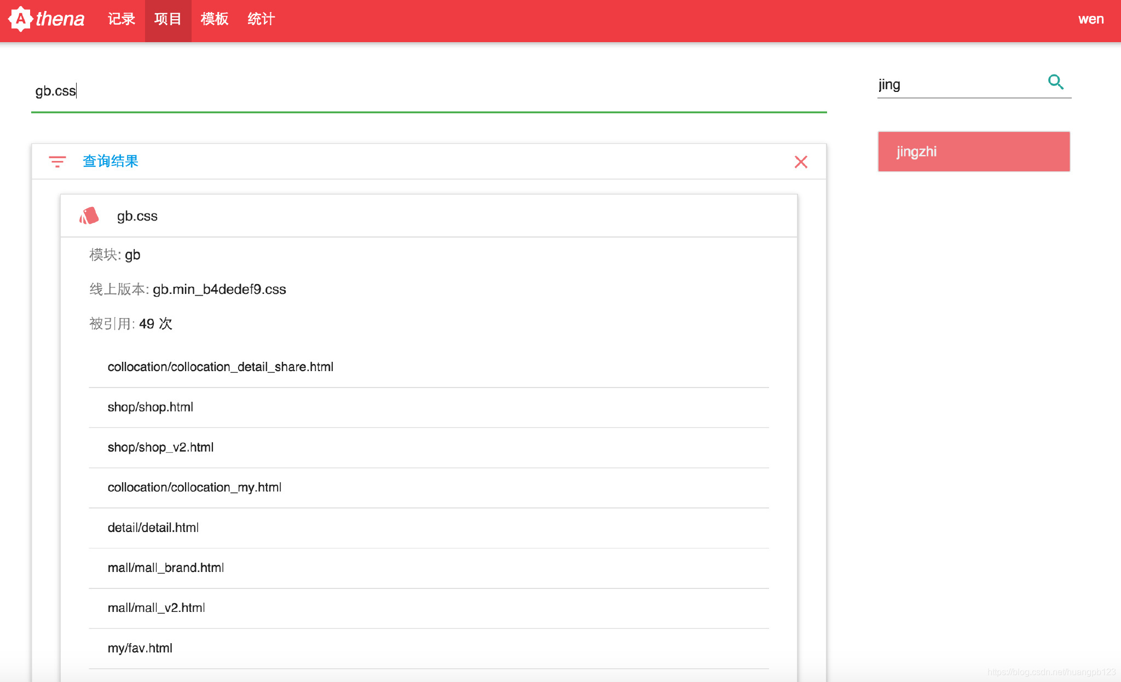Click the filter list icon
Image resolution: width=1121 pixels, height=682 pixels.
tap(57, 161)
